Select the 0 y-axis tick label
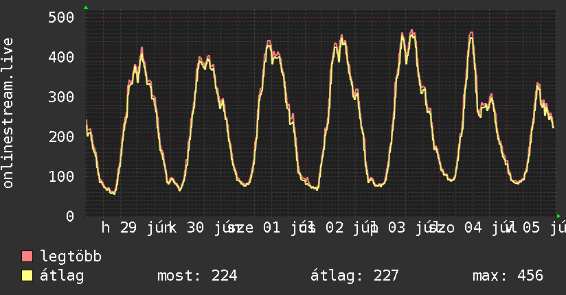This screenshot has height=295, width=566. tap(70, 216)
